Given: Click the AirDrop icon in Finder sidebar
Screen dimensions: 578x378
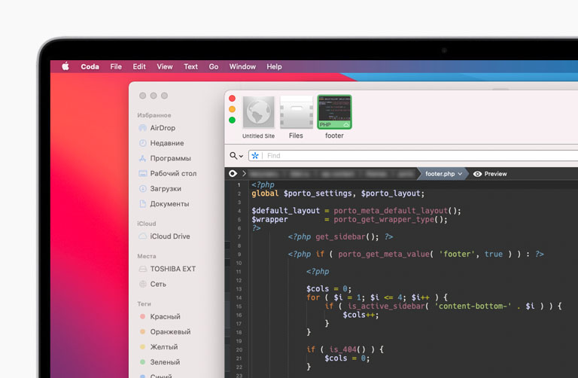Looking at the screenshot, I should (x=142, y=128).
